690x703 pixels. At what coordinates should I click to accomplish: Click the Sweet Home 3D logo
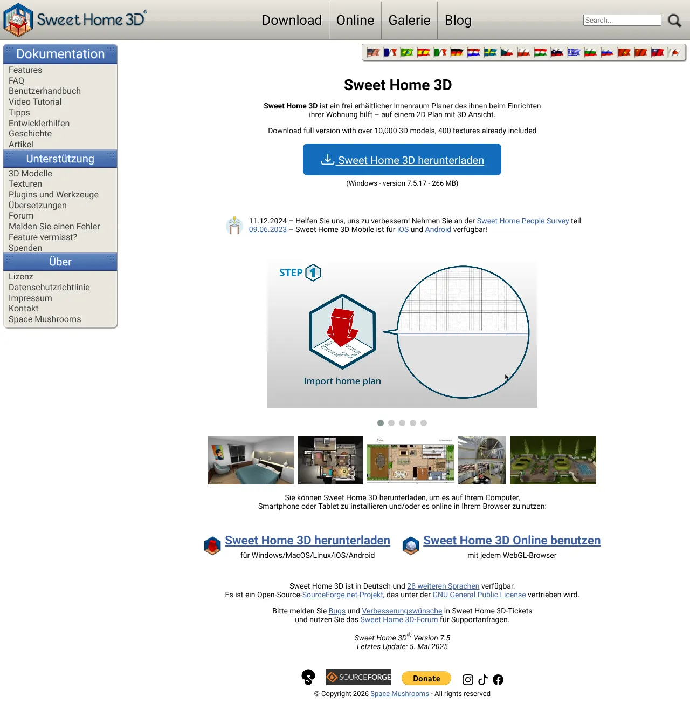(75, 20)
